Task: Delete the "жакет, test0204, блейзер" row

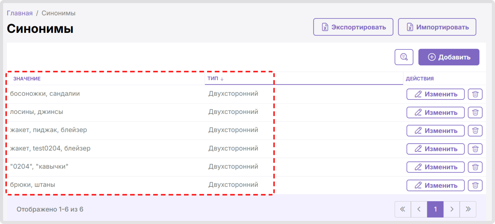Action: click(x=475, y=149)
